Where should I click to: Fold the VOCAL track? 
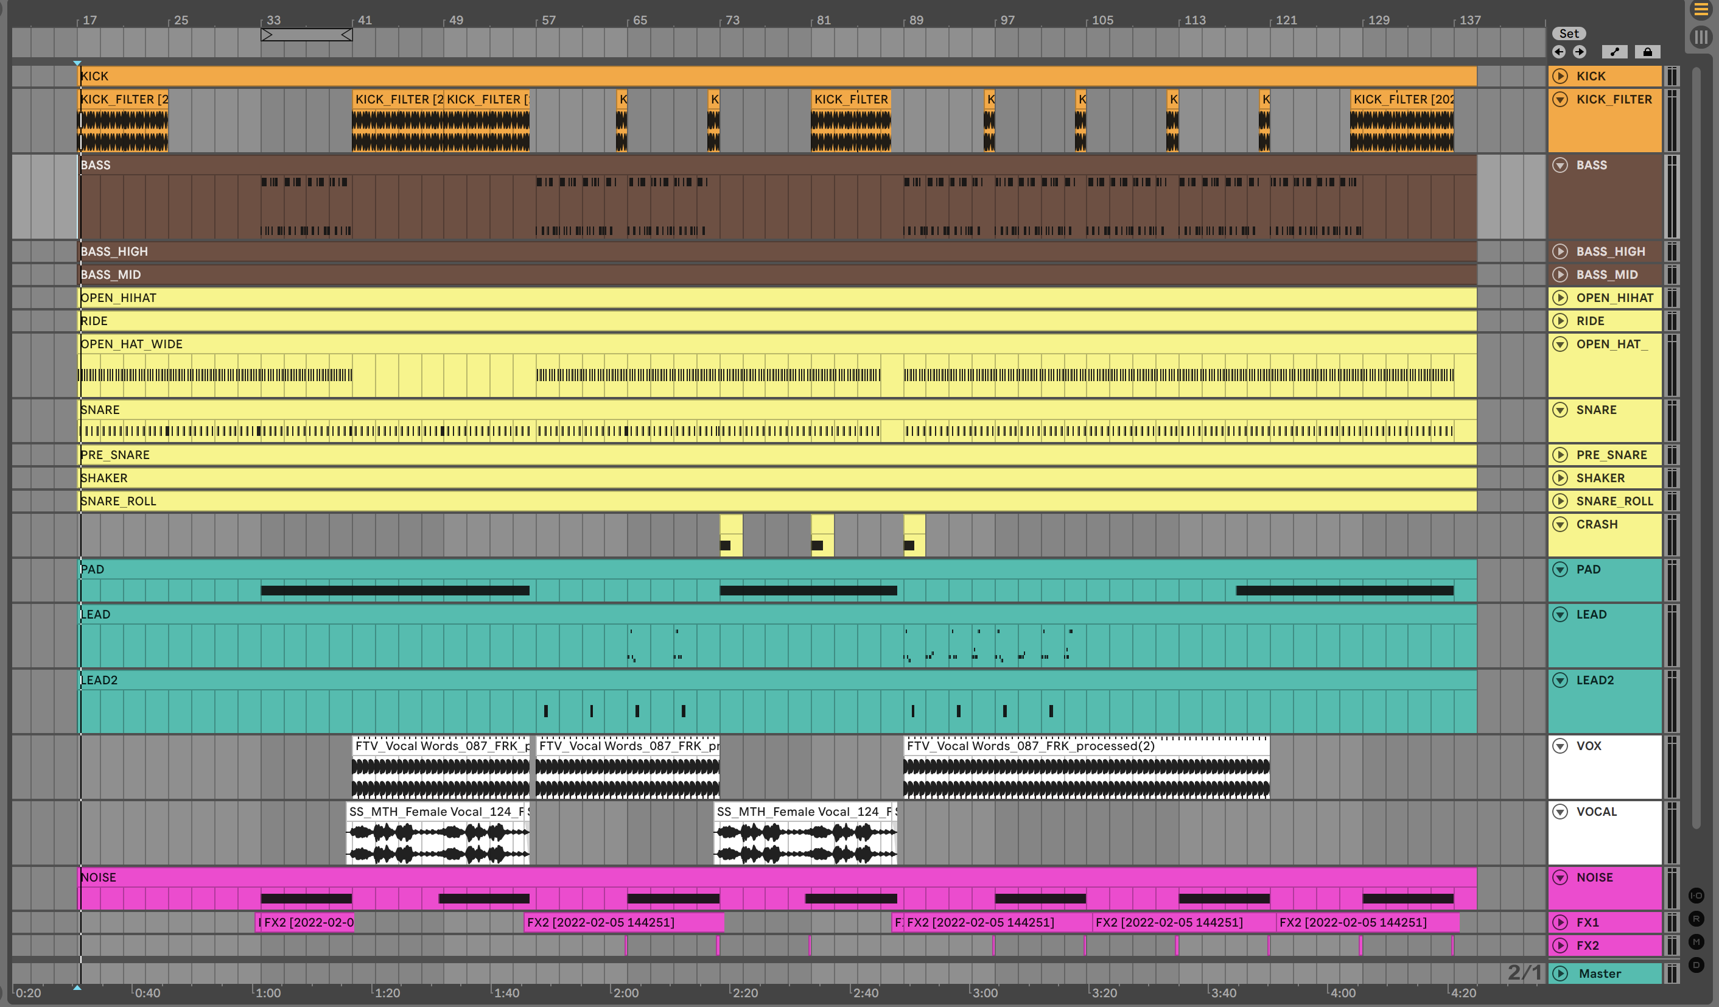tap(1560, 812)
